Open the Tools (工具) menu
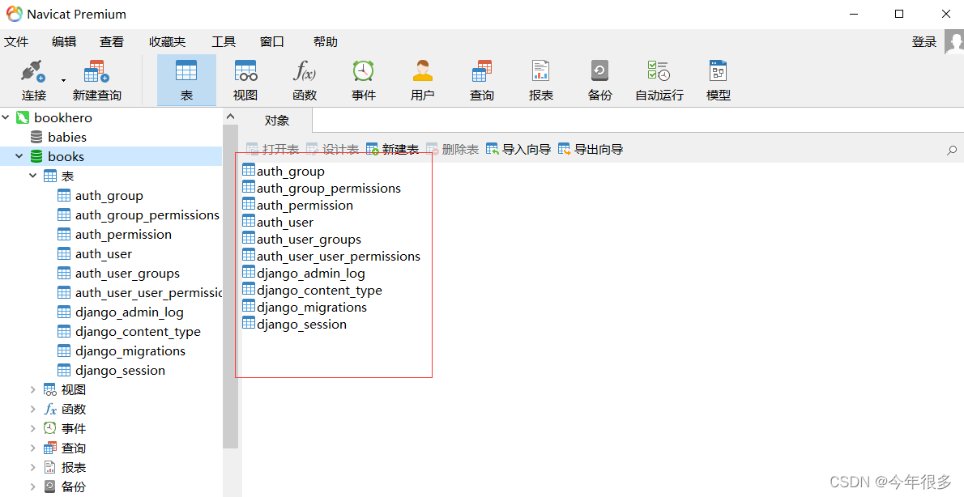The image size is (964, 497). point(224,42)
